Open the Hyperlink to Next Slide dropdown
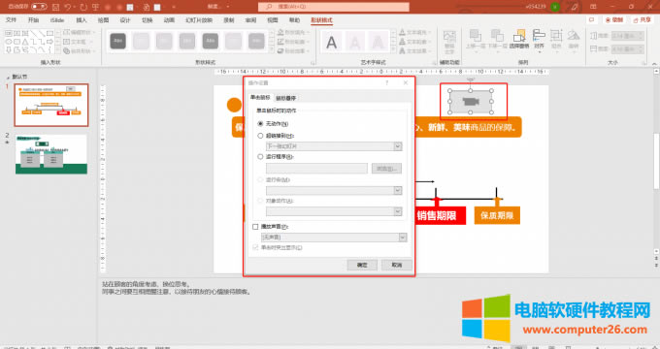The image size is (660, 349). coord(398,146)
